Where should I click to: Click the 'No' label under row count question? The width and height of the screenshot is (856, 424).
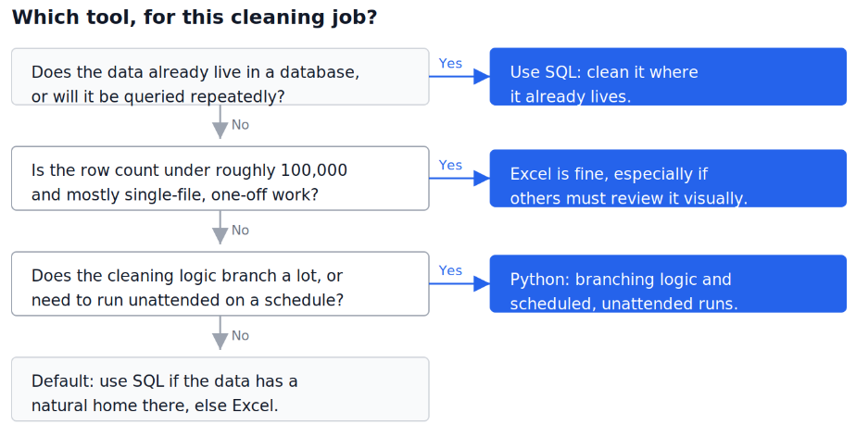(x=240, y=231)
